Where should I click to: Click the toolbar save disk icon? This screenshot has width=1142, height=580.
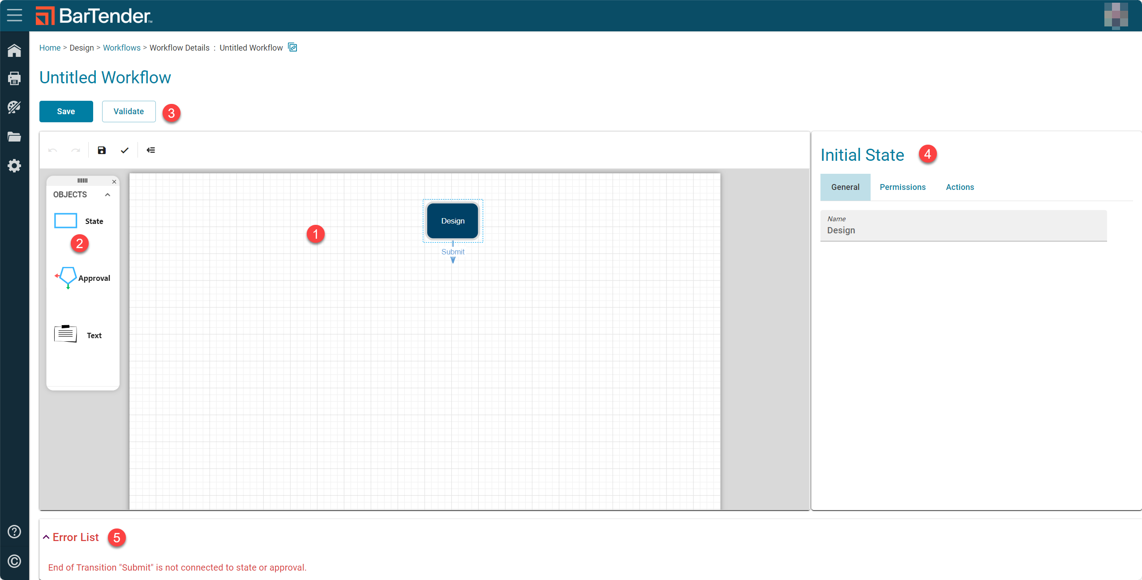pos(102,150)
